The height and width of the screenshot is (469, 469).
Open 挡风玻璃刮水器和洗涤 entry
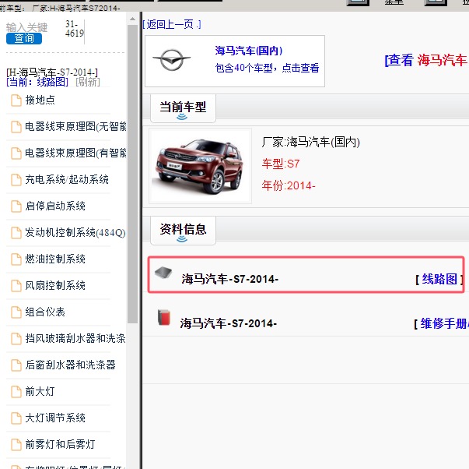(x=75, y=338)
